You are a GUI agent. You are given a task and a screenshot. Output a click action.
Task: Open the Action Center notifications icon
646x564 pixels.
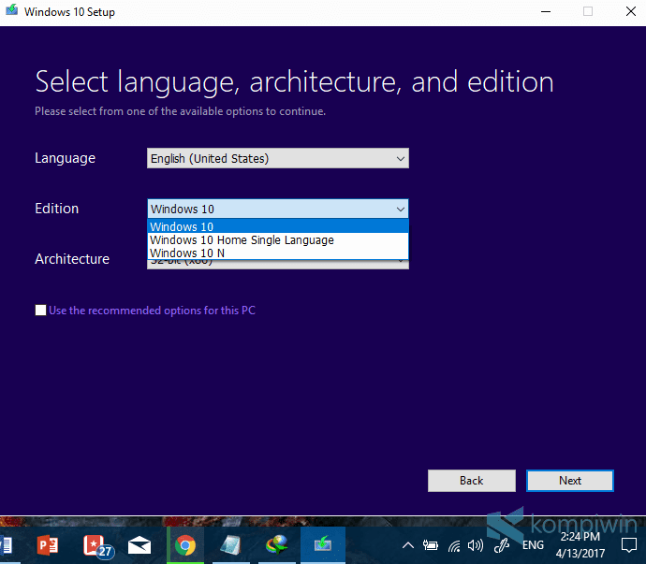(629, 545)
